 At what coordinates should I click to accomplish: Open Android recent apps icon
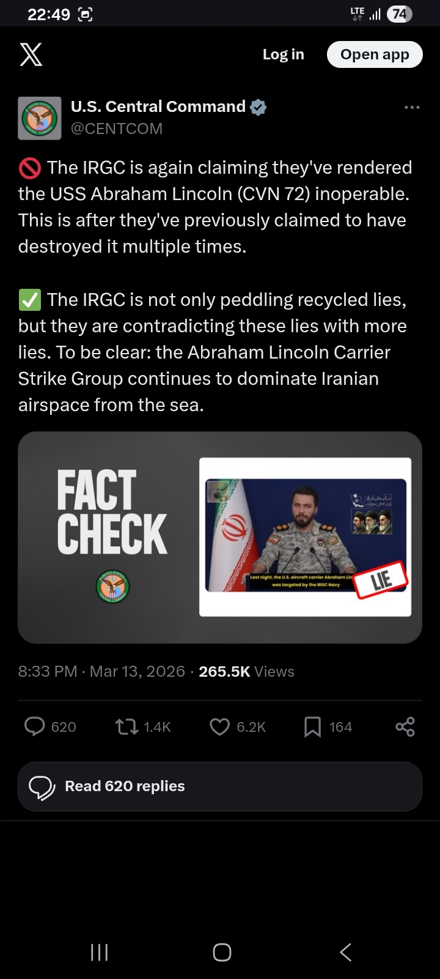(x=99, y=952)
